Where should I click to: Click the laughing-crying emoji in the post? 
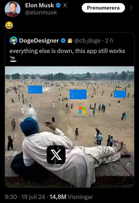tap(9, 25)
